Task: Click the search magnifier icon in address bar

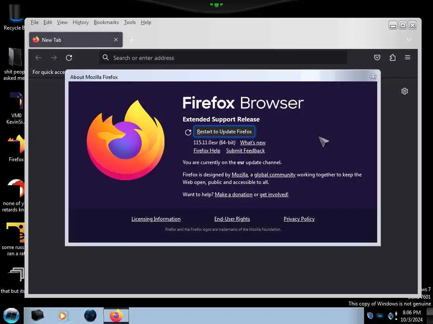Action: point(105,57)
